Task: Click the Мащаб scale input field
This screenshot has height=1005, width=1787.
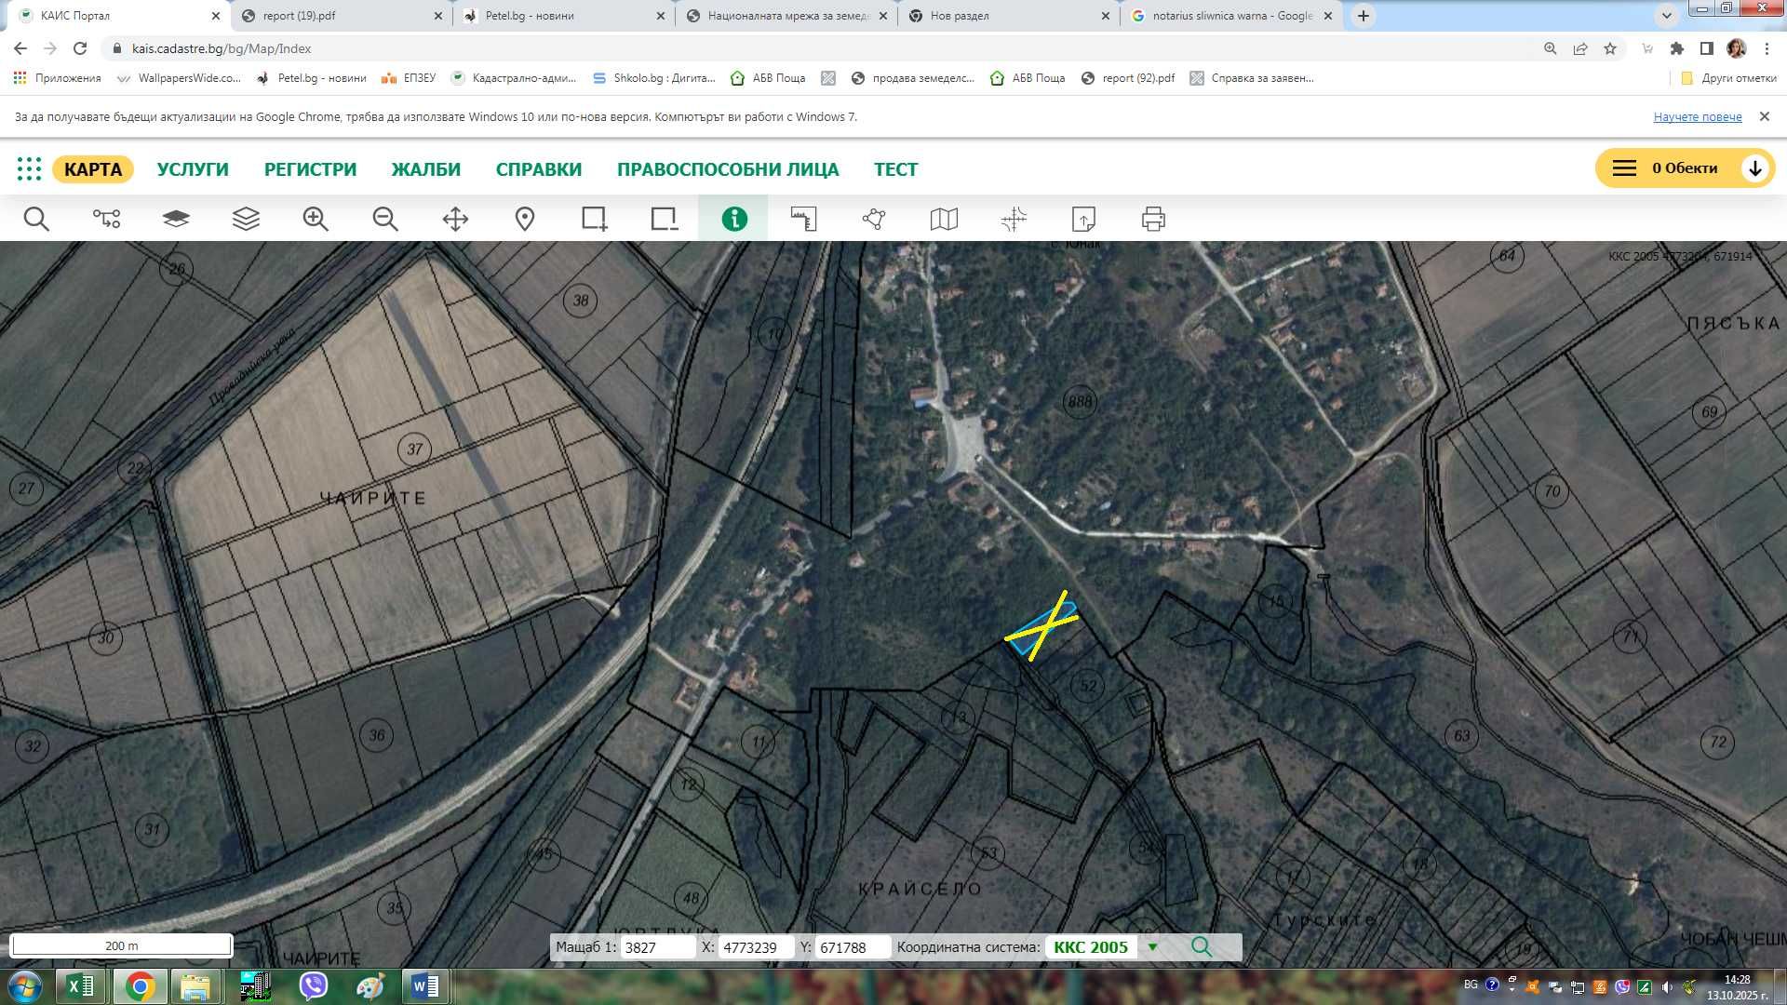Action: (658, 947)
